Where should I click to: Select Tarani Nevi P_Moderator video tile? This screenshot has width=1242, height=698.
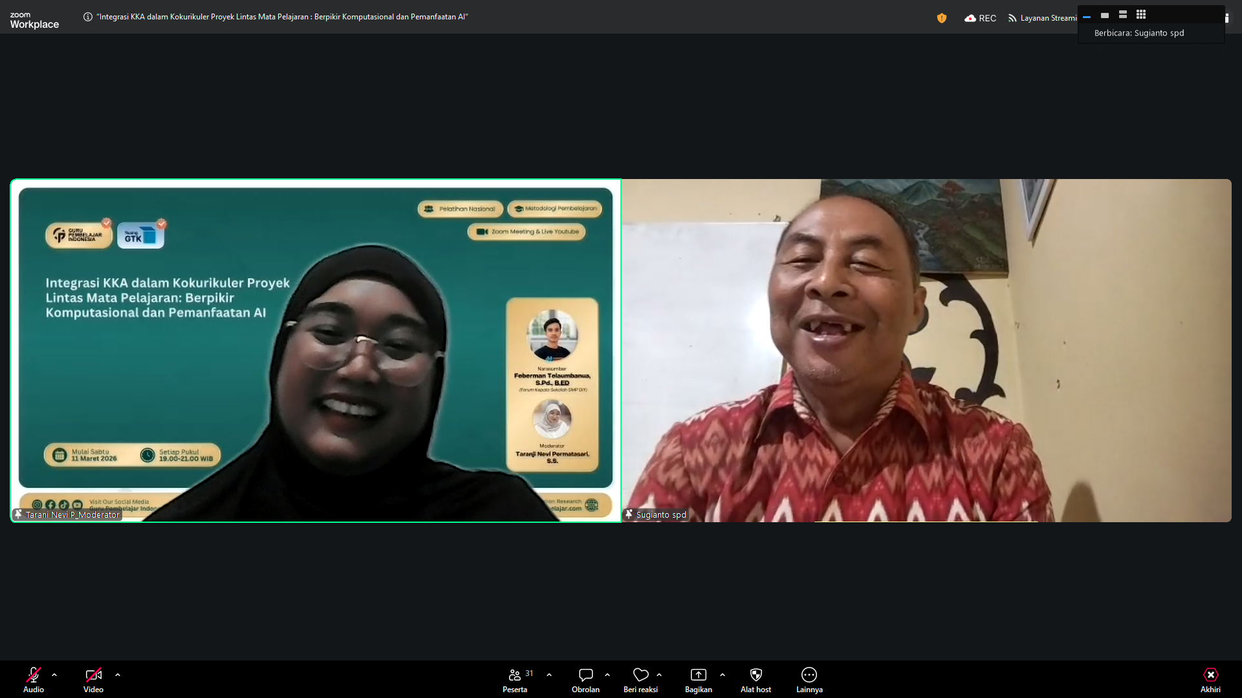tap(316, 350)
